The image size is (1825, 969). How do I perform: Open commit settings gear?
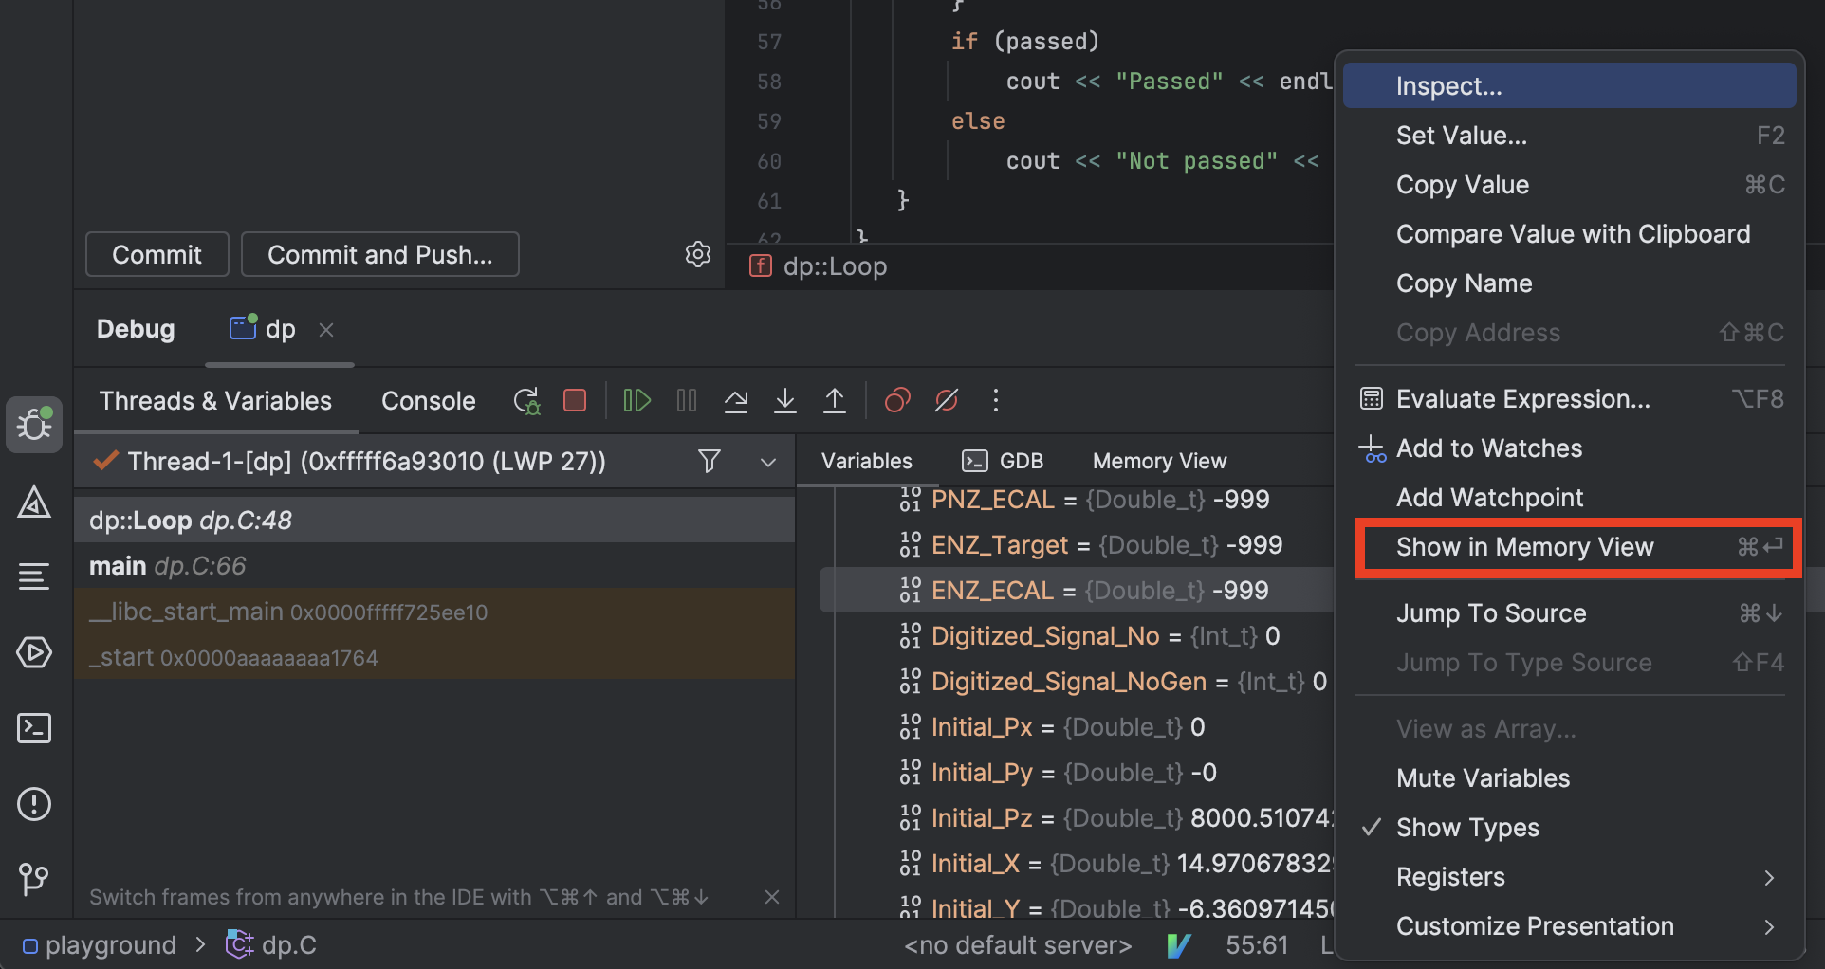[x=698, y=254]
